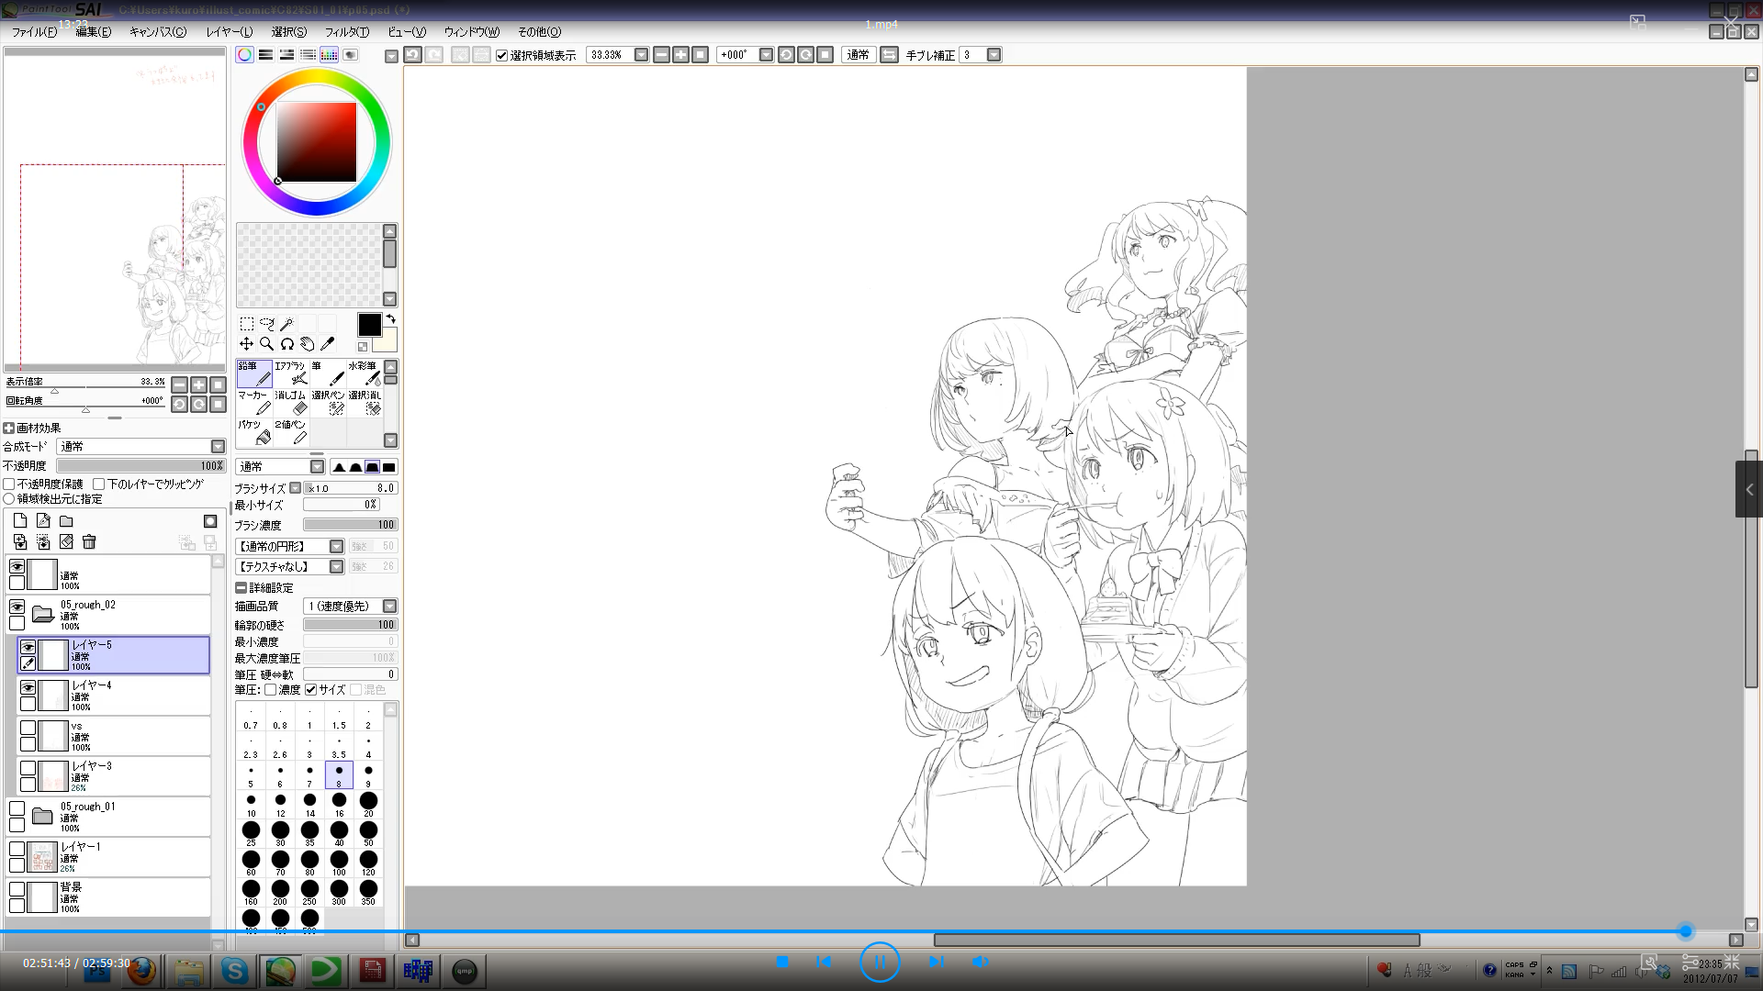Select the Bucket (バケツ) fill tool
This screenshot has height=991, width=1763.
coord(254,432)
